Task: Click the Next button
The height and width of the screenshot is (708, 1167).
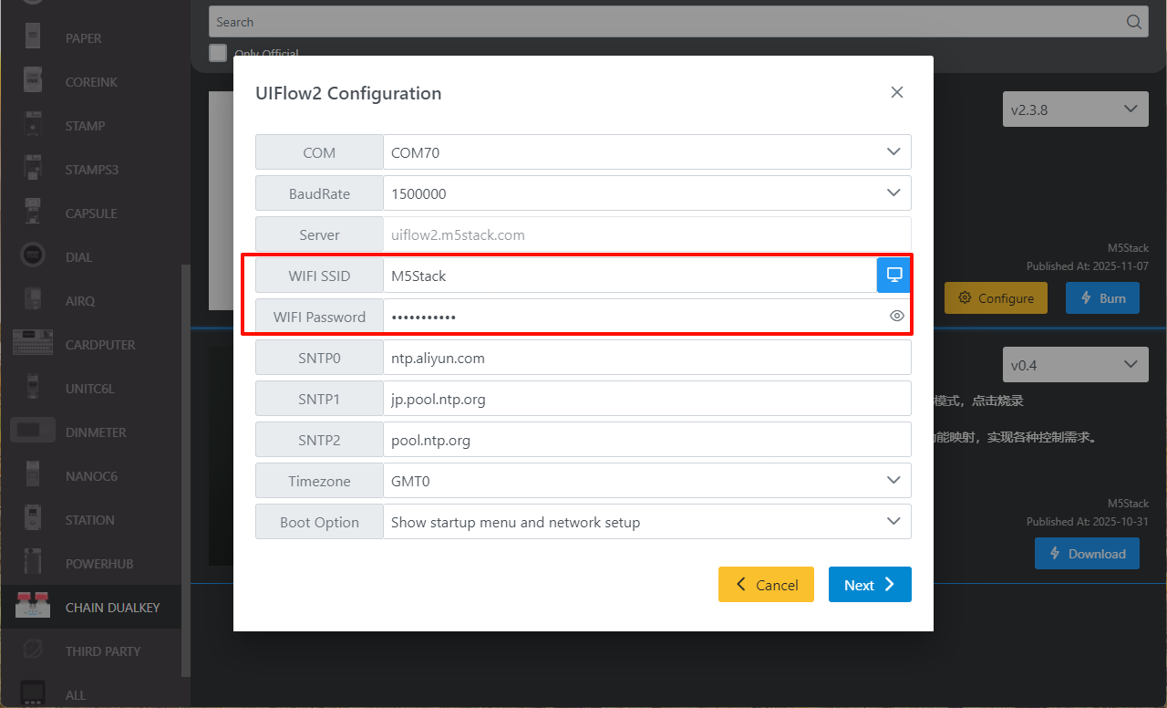Action: tap(869, 585)
